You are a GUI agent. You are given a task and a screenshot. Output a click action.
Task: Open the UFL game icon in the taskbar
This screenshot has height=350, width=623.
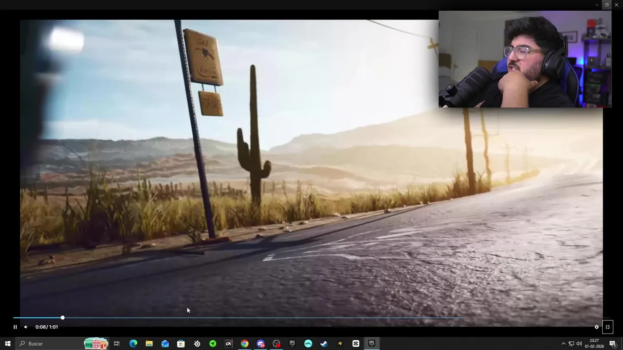308,344
